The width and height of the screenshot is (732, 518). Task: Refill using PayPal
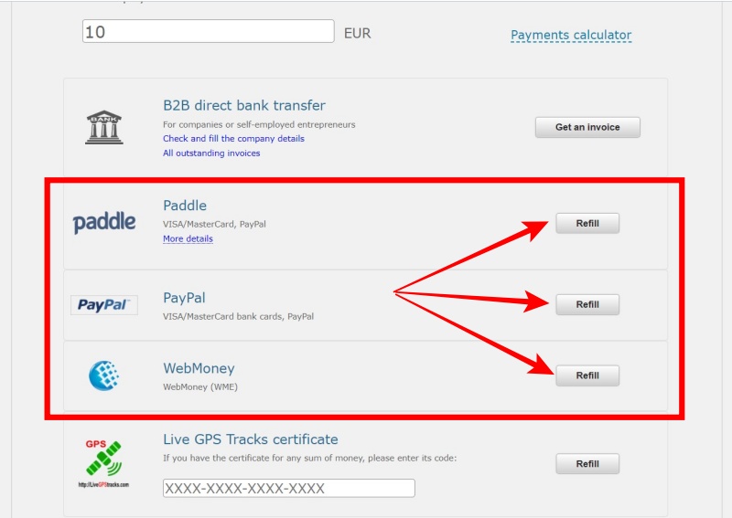587,304
